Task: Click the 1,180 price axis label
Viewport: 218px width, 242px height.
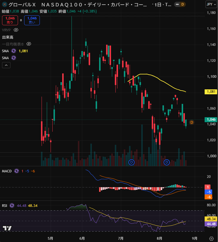Action: (x=211, y=13)
